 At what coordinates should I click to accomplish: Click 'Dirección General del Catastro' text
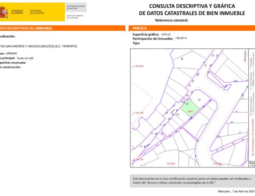coord(75,17)
